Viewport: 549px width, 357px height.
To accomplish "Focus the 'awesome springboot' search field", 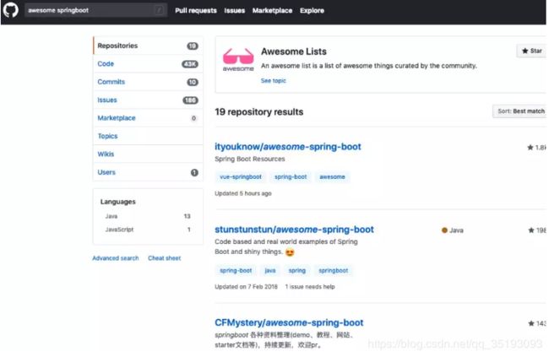I will [x=95, y=10].
